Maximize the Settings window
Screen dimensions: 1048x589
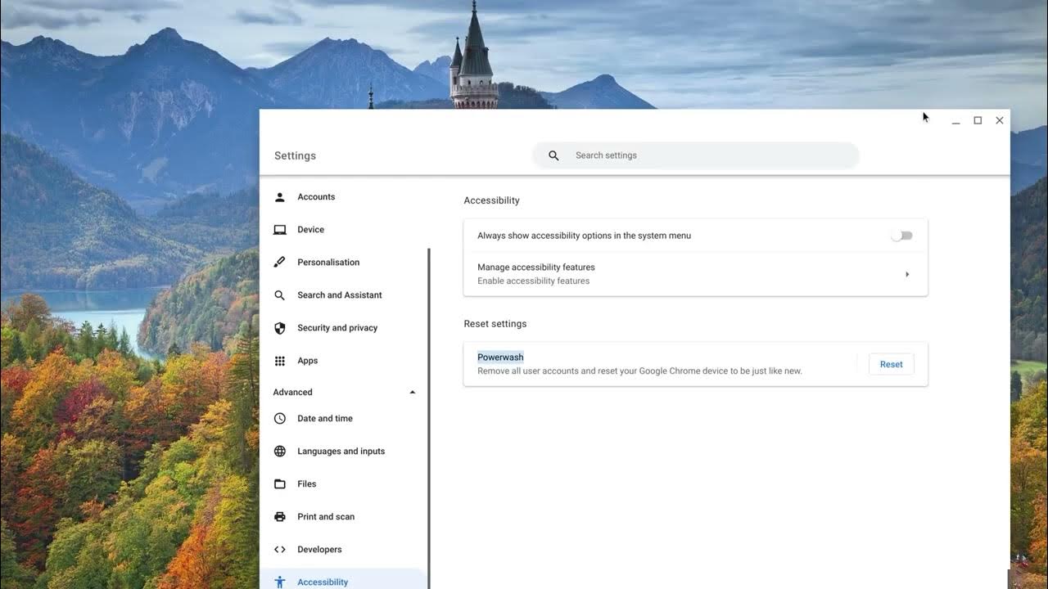point(978,120)
